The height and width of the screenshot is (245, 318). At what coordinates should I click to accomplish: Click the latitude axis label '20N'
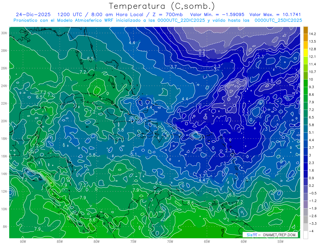tap(4, 121)
